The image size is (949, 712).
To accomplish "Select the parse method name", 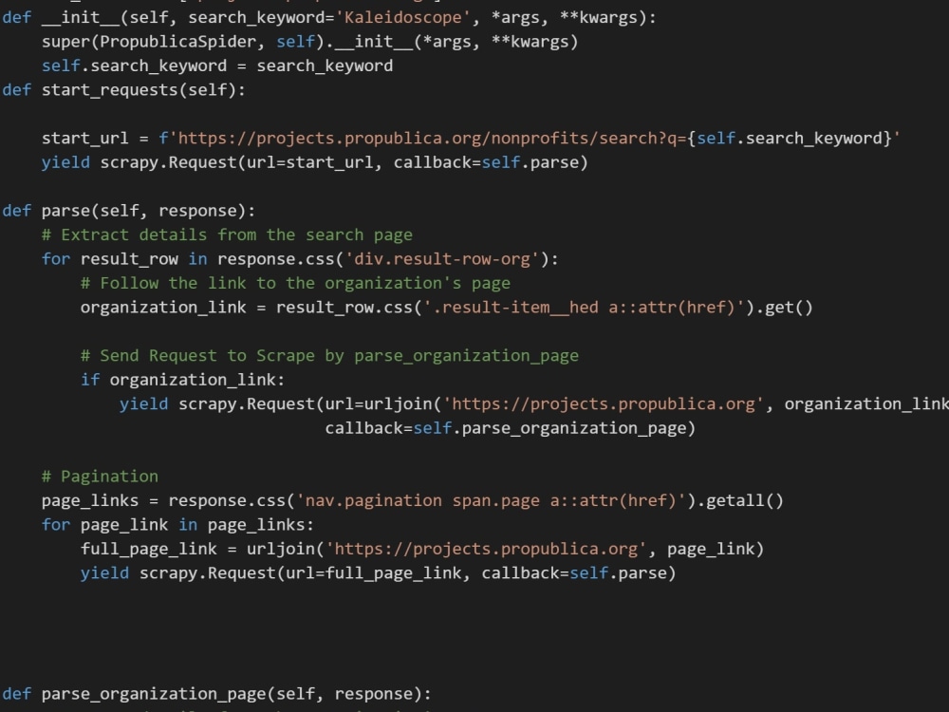I will coord(61,210).
